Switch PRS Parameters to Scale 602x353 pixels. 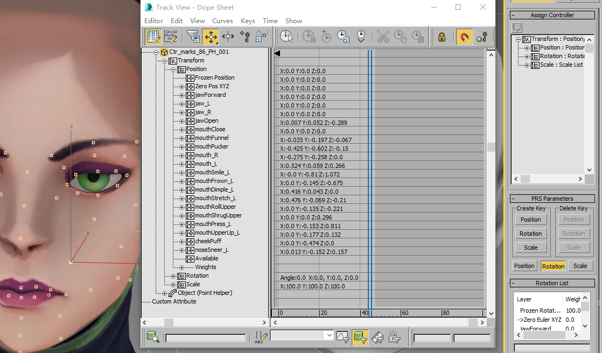click(580, 266)
